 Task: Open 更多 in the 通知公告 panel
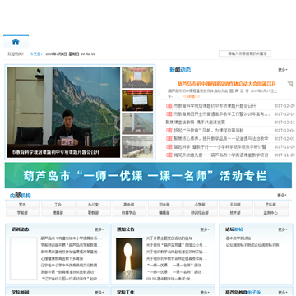[205, 229]
